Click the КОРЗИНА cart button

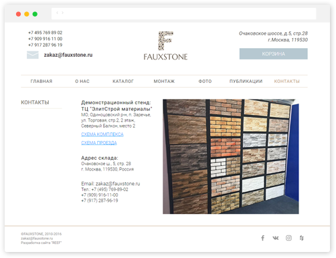[x=274, y=53]
